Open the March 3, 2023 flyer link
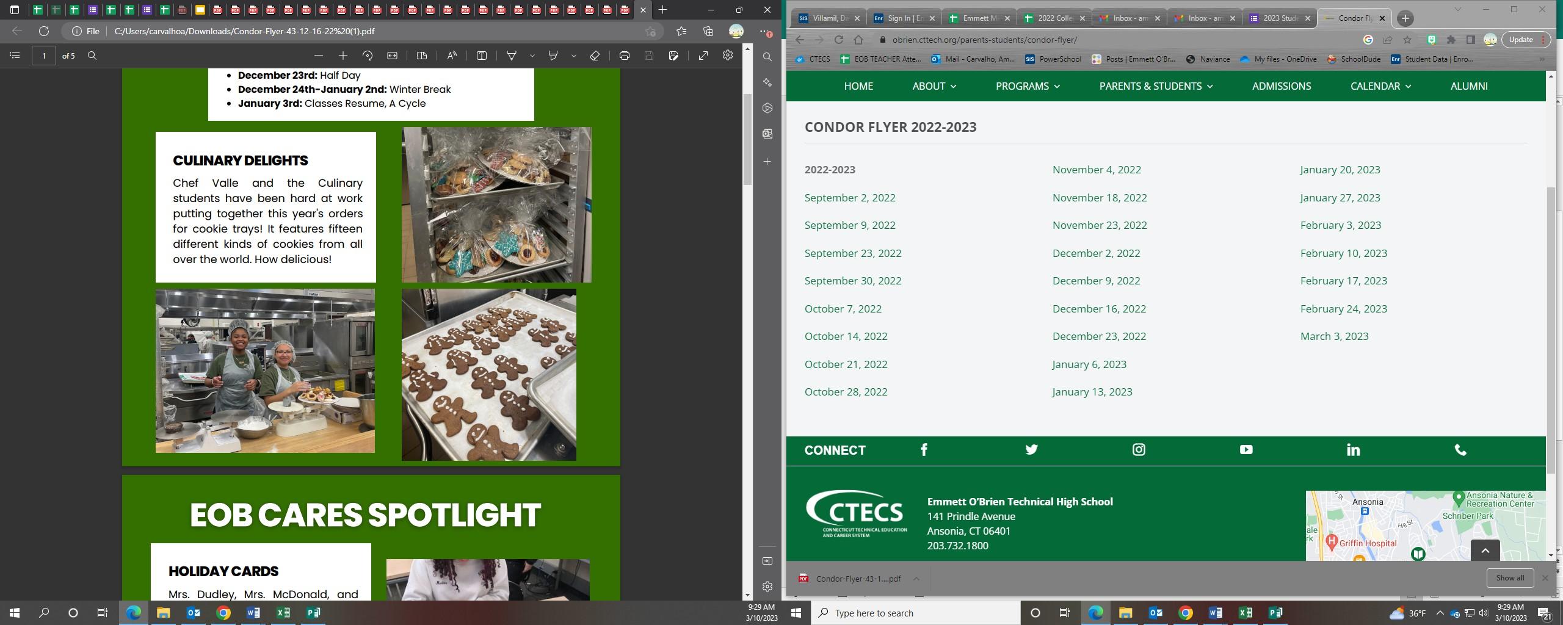 point(1334,336)
